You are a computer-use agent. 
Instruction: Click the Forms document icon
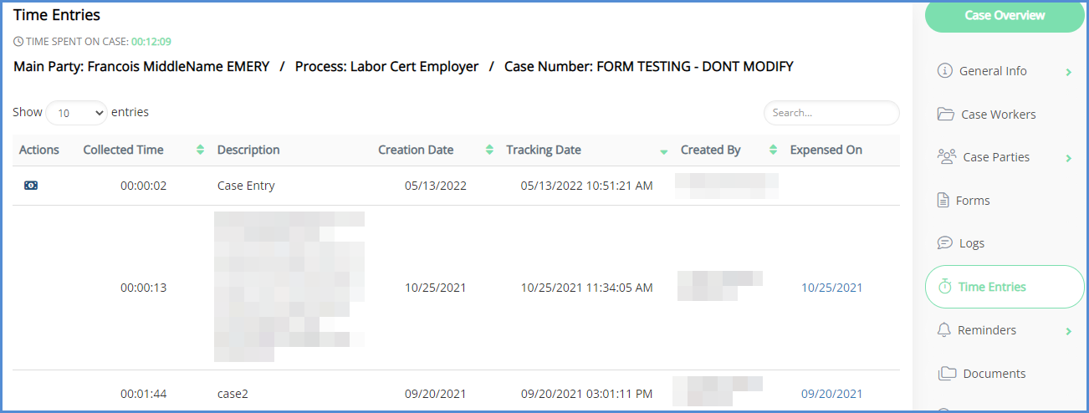pos(941,201)
